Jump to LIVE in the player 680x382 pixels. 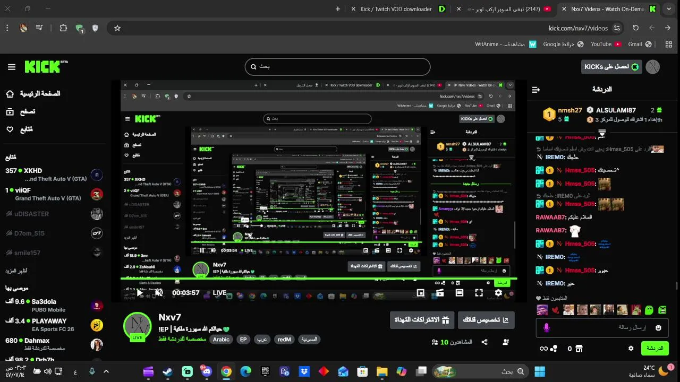219,293
